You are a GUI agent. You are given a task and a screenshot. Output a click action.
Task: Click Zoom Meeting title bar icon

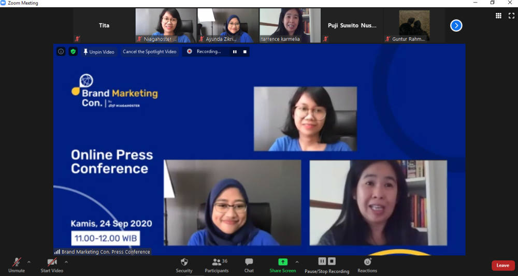click(3, 3)
